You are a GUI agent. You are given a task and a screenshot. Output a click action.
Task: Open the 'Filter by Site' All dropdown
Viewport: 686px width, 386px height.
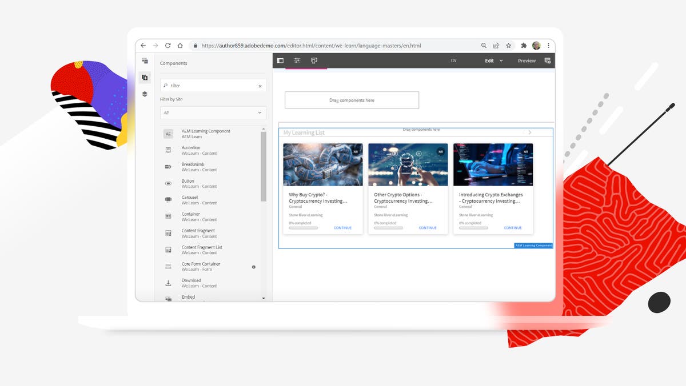(213, 112)
